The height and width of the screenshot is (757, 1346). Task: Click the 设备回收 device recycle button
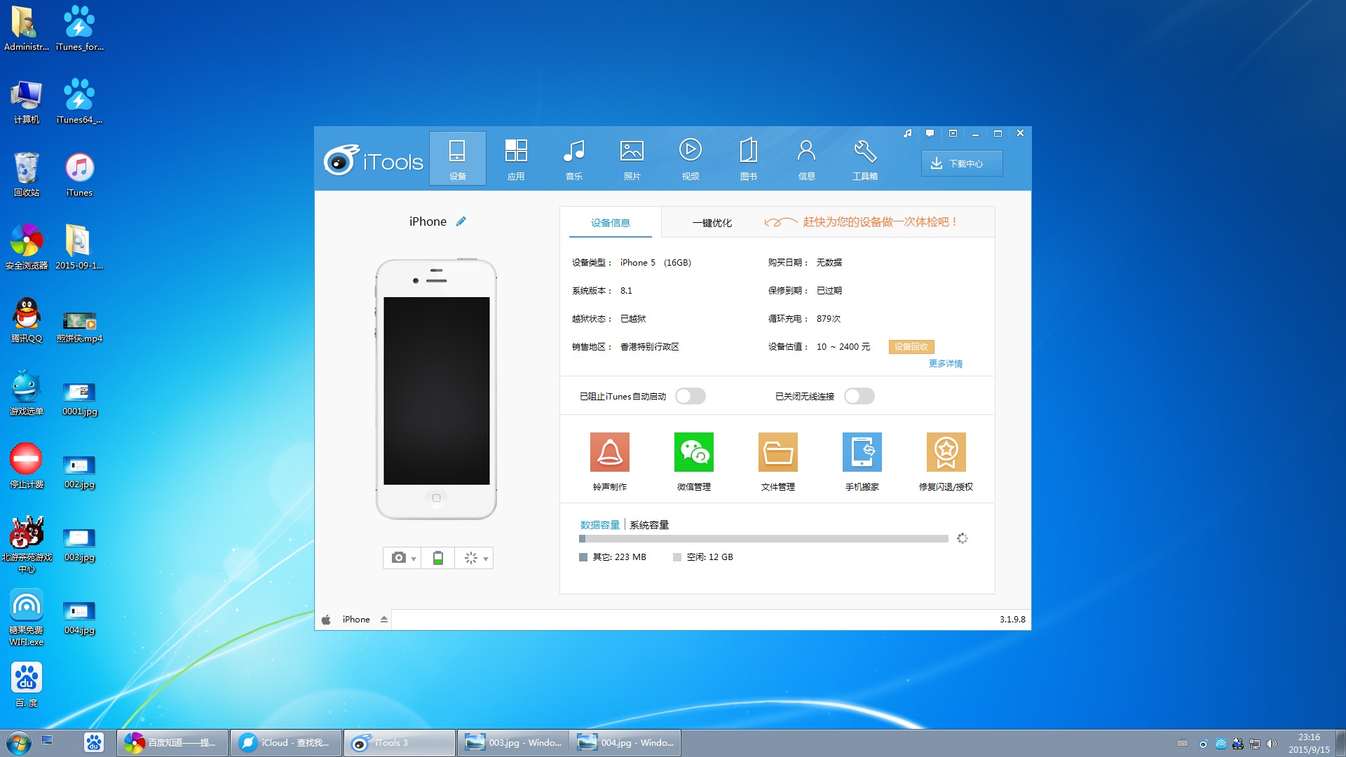click(911, 346)
